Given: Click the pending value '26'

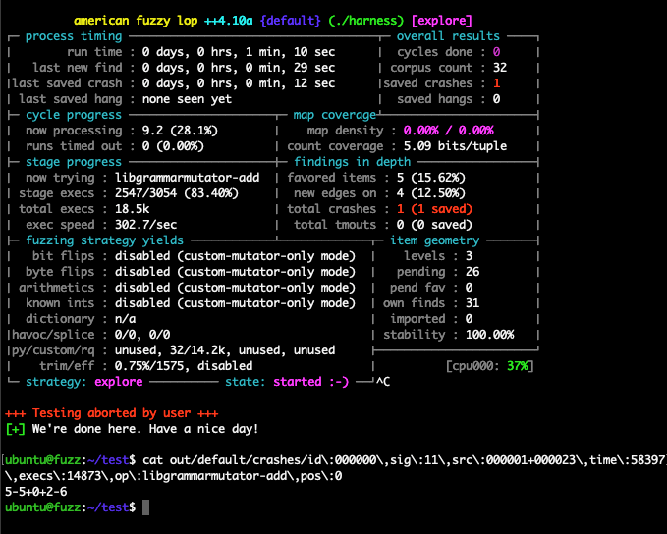Looking at the screenshot, I should point(472,272).
